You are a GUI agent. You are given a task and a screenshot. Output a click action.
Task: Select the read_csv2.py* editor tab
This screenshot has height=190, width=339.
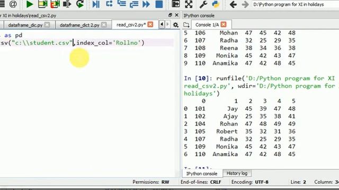[131, 25]
